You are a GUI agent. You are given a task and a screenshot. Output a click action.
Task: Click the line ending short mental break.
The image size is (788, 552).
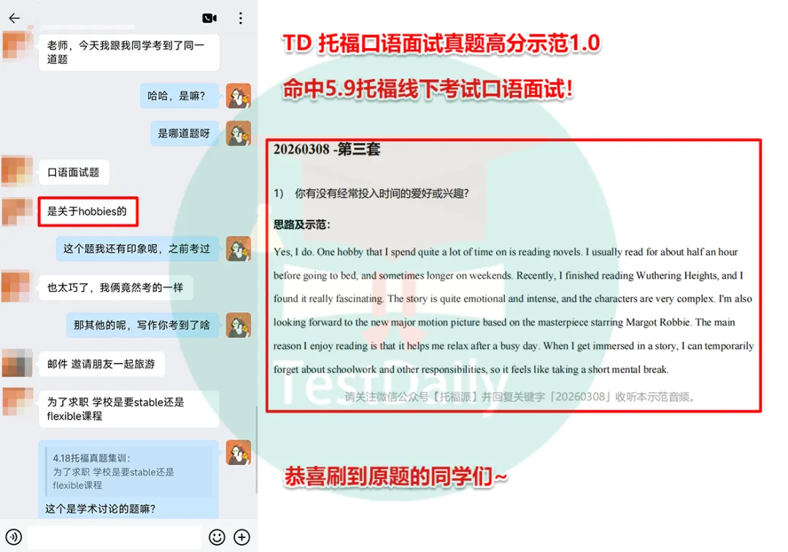point(471,369)
